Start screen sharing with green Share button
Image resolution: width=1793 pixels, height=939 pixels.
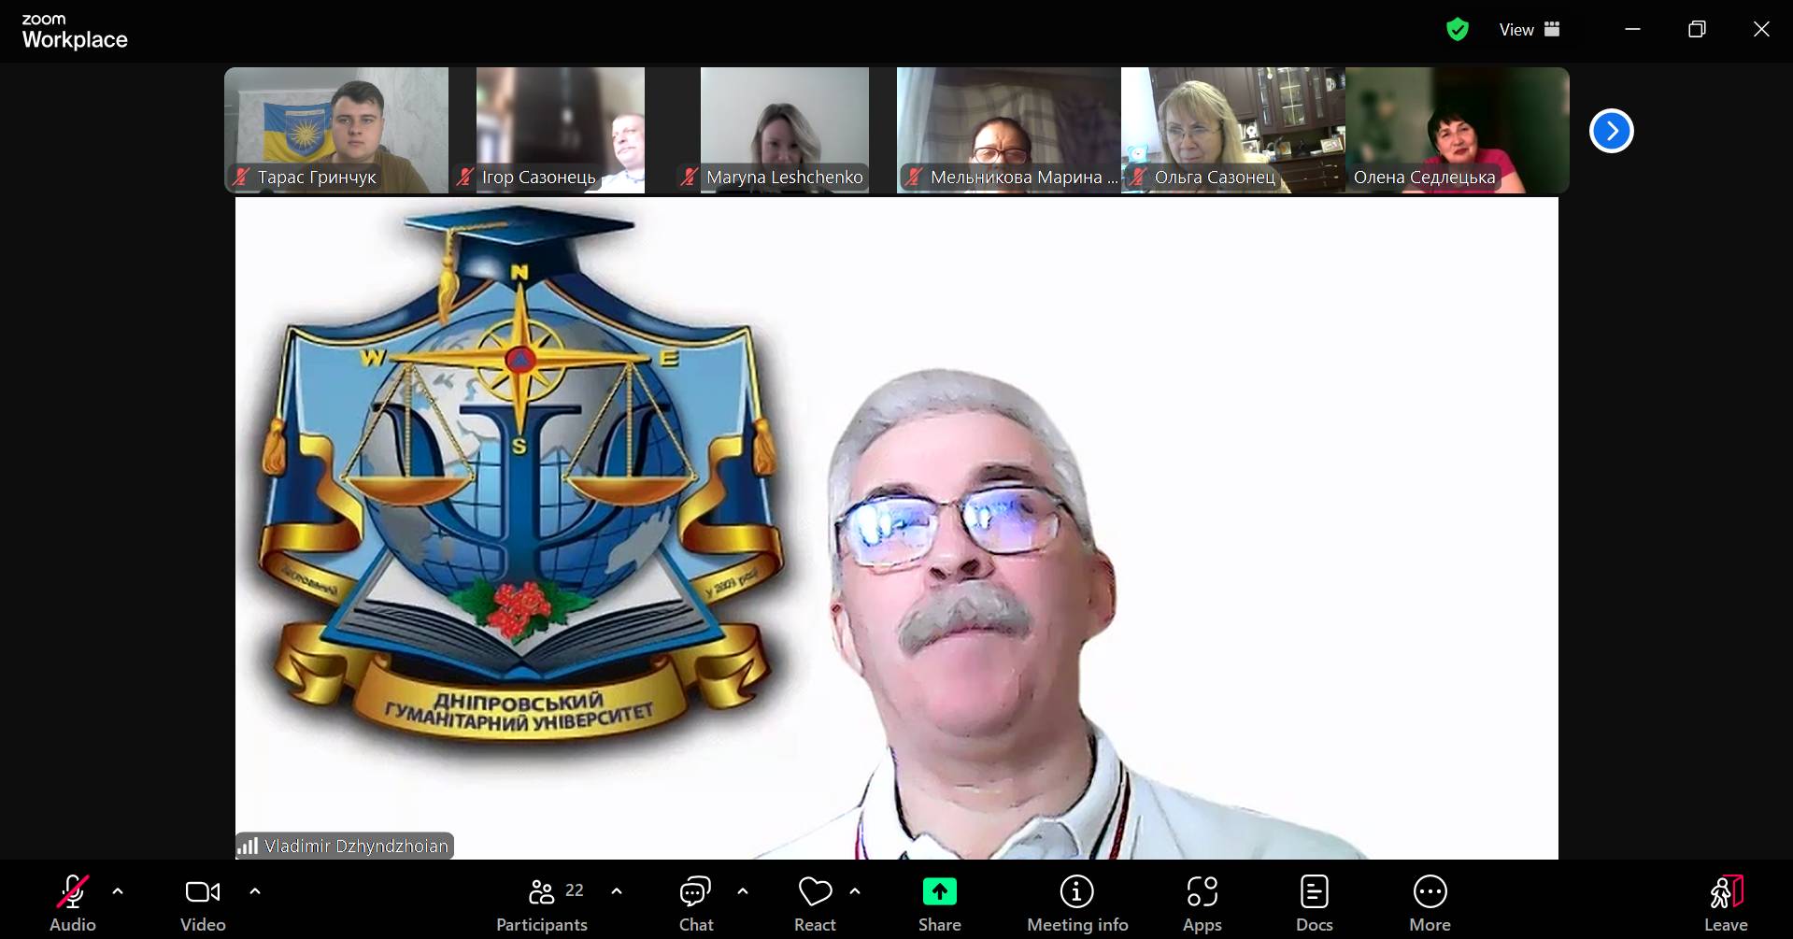pyautogui.click(x=939, y=892)
